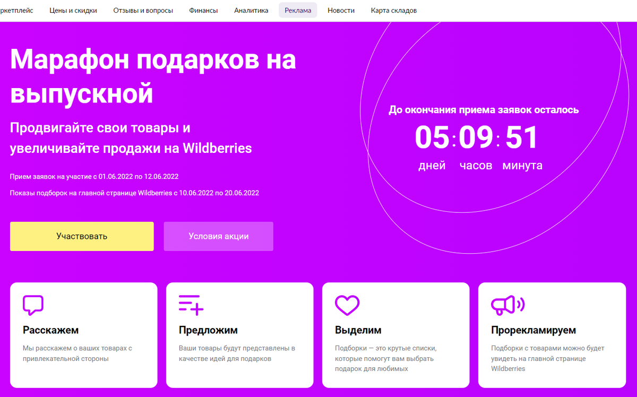Click the text До окончания приема заявок осталось
Image resolution: width=637 pixels, height=397 pixels.
coord(484,110)
